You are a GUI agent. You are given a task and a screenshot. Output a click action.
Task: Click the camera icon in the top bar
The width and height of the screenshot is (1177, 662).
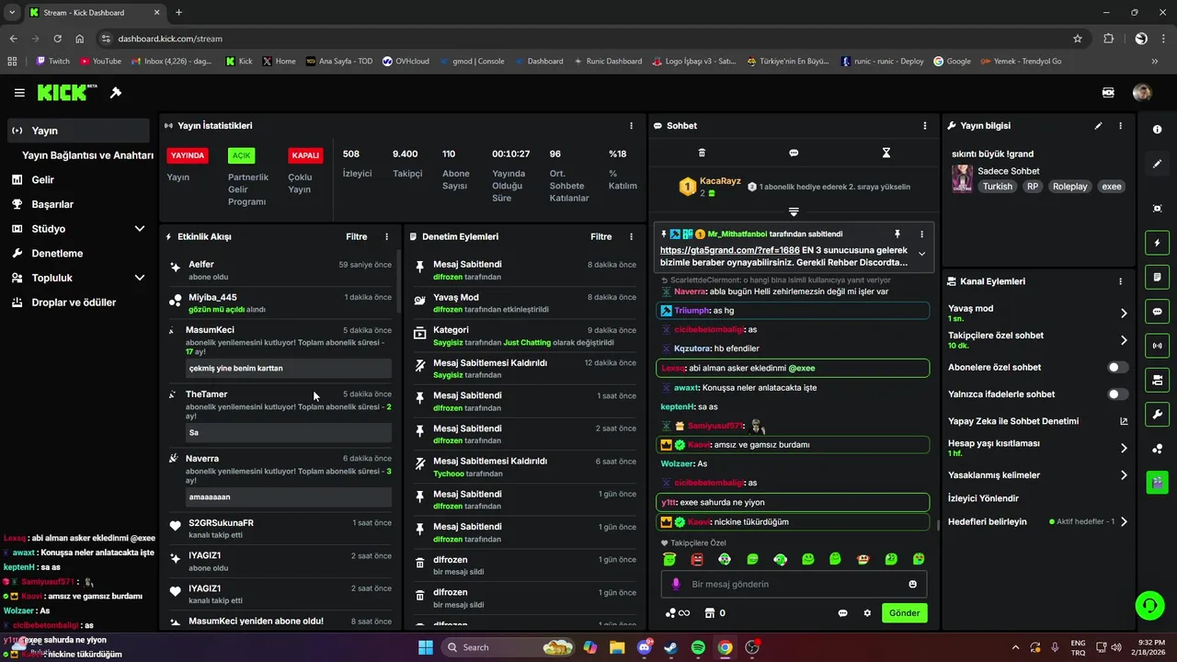[1108, 93]
